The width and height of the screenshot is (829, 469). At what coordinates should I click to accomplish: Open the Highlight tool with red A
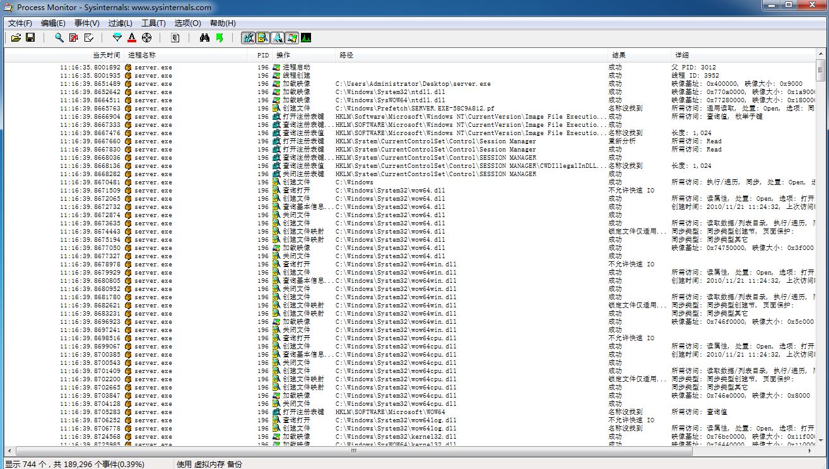pos(132,38)
